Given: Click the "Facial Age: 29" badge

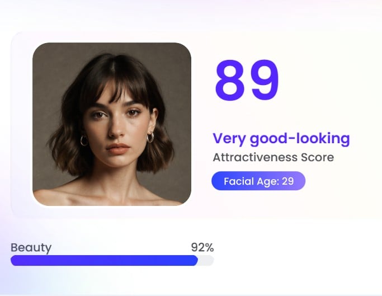Looking at the screenshot, I should pos(258,181).
